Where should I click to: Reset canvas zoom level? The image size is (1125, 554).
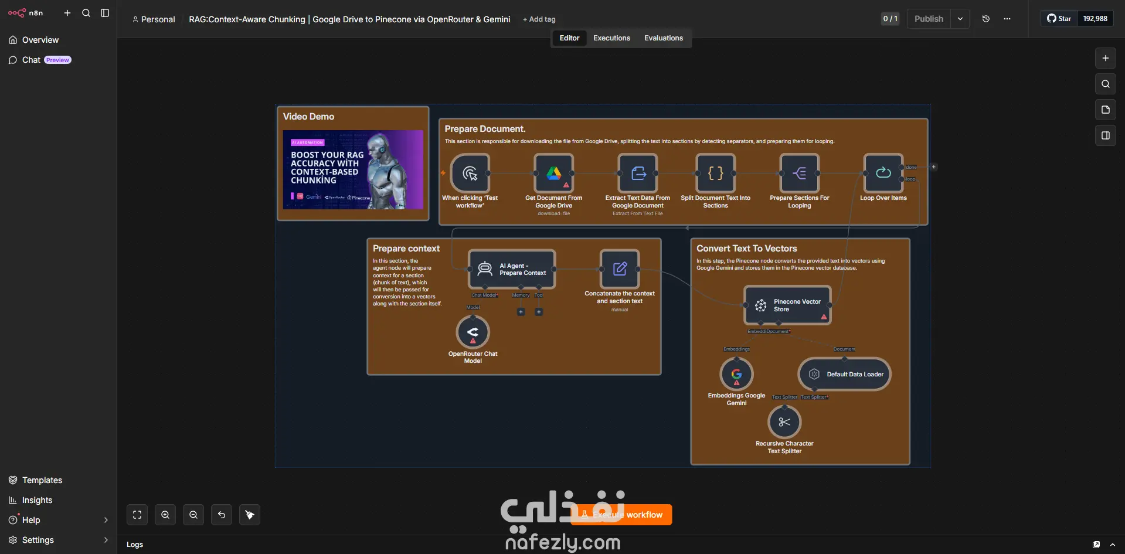[222, 515]
